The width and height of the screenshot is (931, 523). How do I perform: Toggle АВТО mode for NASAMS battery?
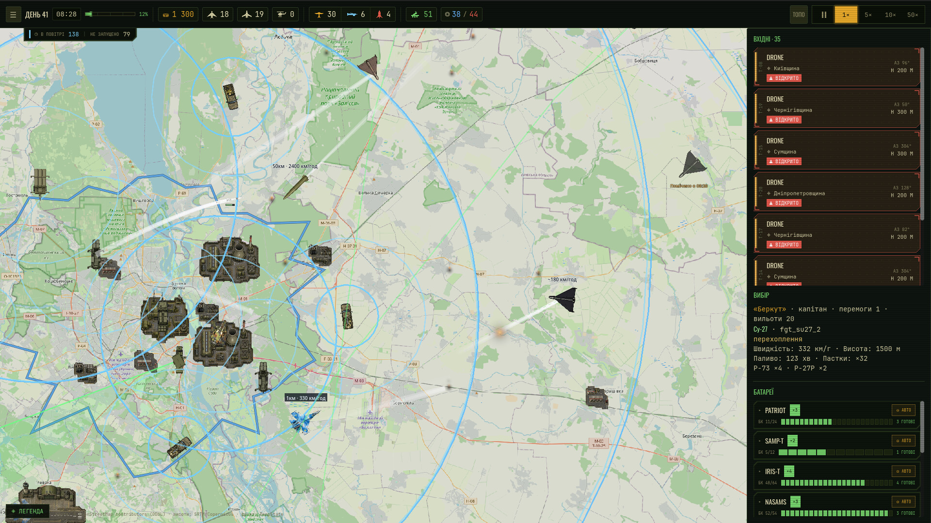pos(903,502)
